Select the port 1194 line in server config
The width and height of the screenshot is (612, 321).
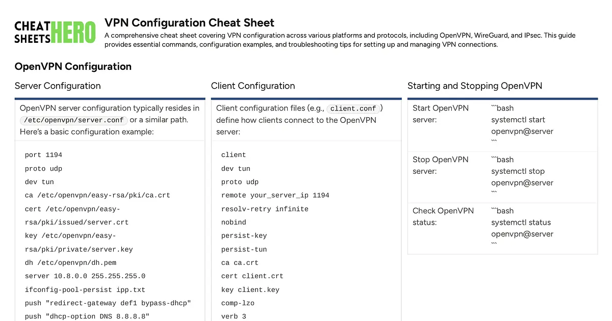point(43,154)
